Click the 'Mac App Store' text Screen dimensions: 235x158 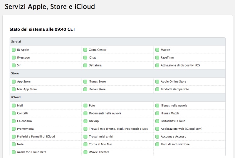27,89
